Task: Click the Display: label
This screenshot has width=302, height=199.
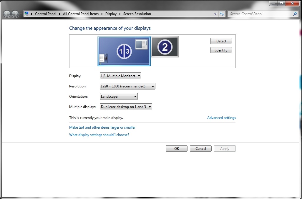Action: click(x=75, y=76)
